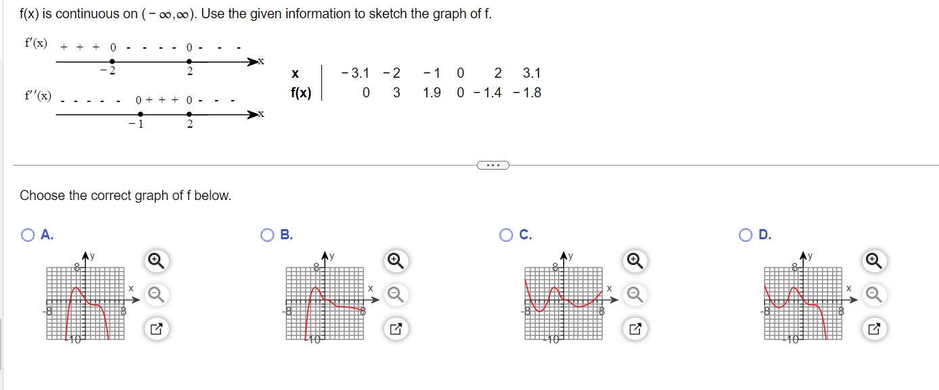Zoom out on option B's graph
This screenshot has width=939, height=390.
(x=395, y=295)
